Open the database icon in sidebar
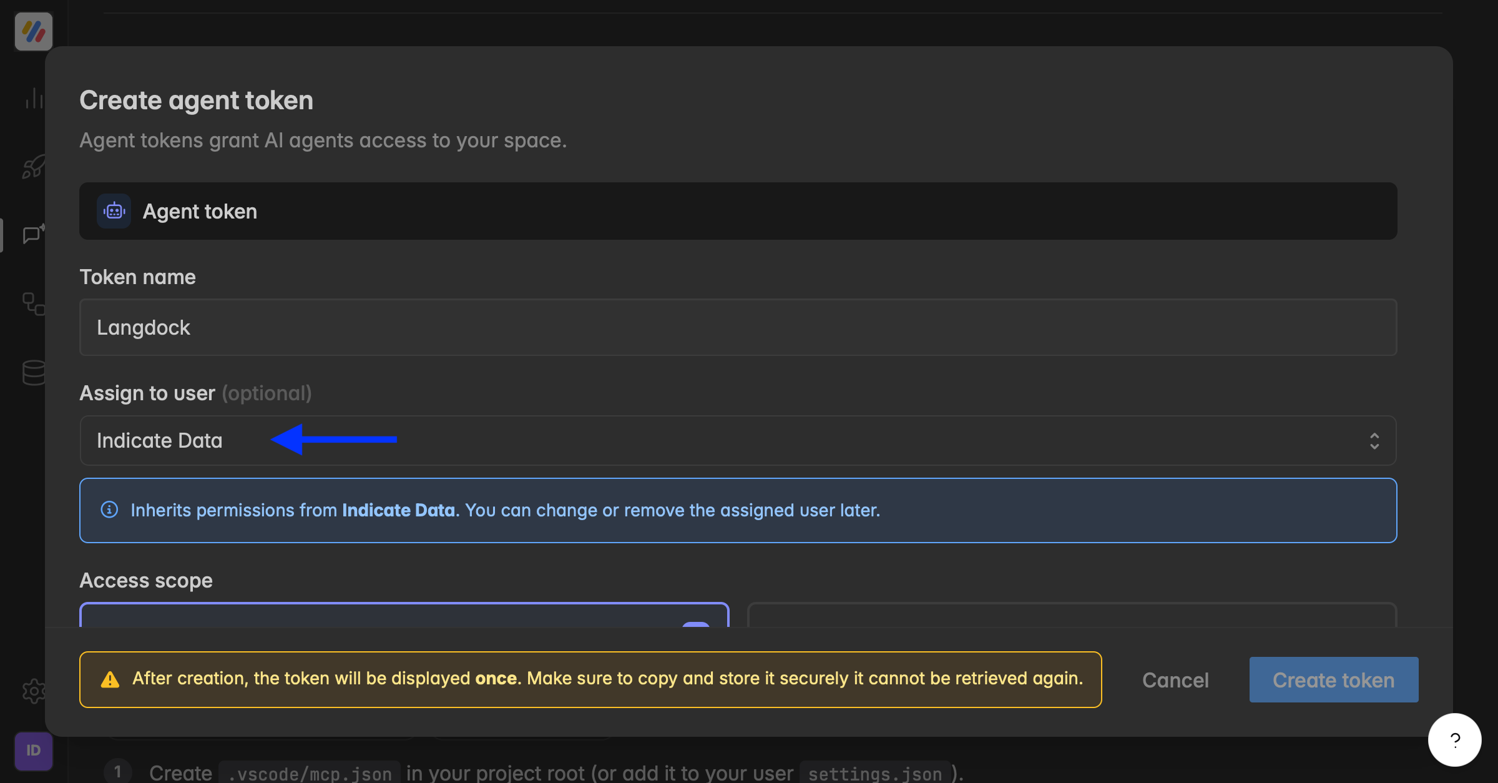 pos(34,373)
